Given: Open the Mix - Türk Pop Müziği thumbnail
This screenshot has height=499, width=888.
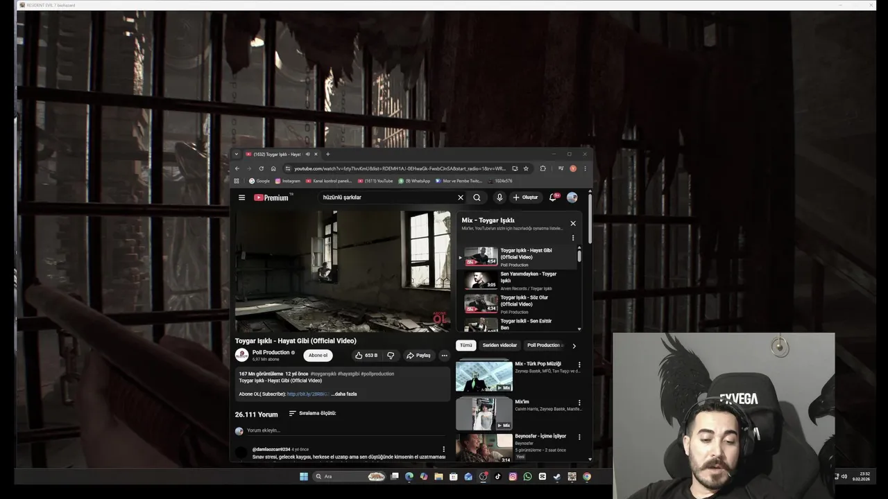Looking at the screenshot, I should [484, 376].
